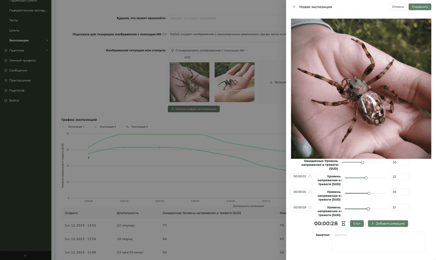Adjust the Ожидаемые Уровень напряжения slider
This screenshot has width=436, height=260.
363,162
